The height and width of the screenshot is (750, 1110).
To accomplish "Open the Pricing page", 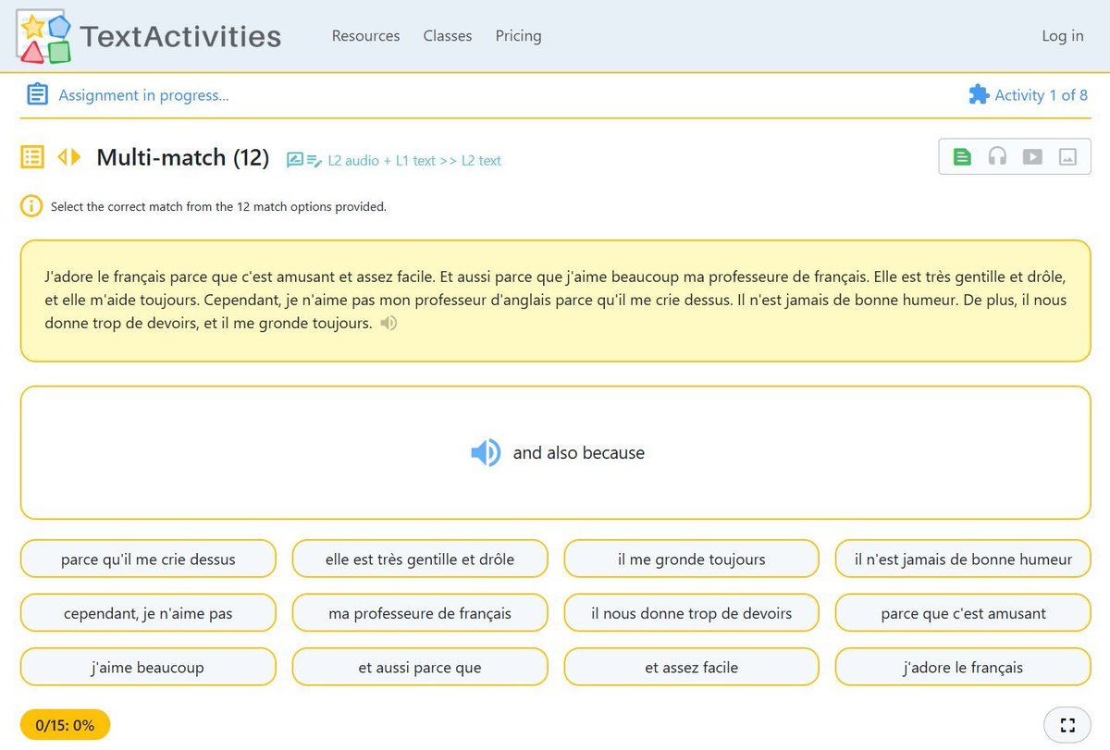I will tap(518, 35).
